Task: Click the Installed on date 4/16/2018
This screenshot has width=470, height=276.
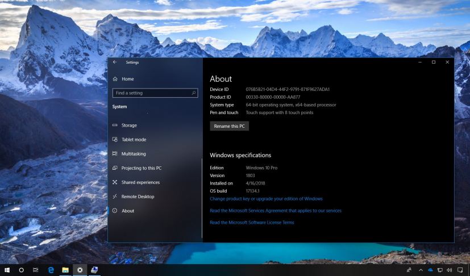Action: coord(255,183)
